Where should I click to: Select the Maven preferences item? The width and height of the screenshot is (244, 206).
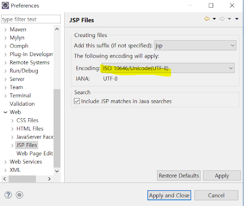18,29
